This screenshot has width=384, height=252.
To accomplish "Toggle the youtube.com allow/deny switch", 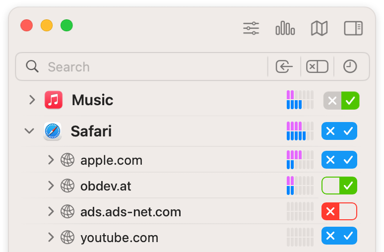I will click(x=339, y=236).
